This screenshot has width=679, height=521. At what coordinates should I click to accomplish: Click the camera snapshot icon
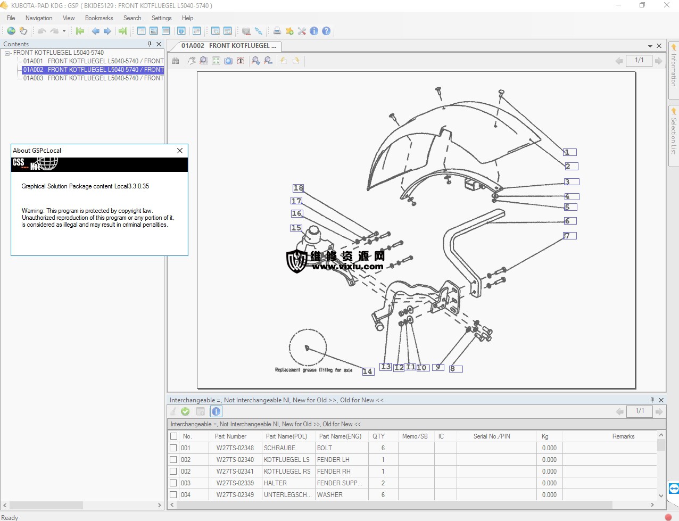[228, 61]
